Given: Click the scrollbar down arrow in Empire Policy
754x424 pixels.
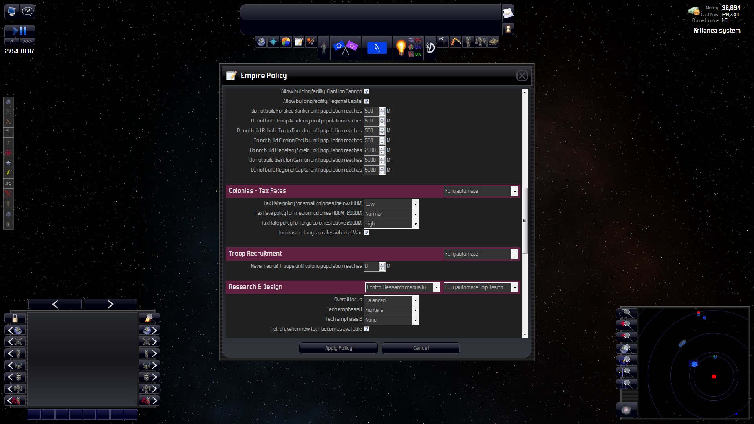Looking at the screenshot, I should [525, 335].
